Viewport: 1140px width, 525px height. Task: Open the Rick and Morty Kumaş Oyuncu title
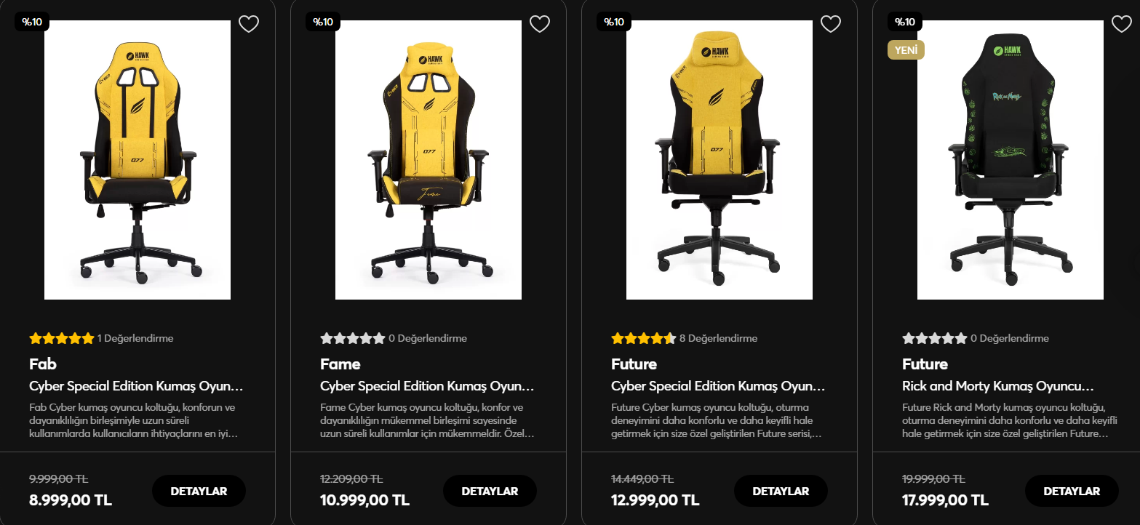pos(998,386)
